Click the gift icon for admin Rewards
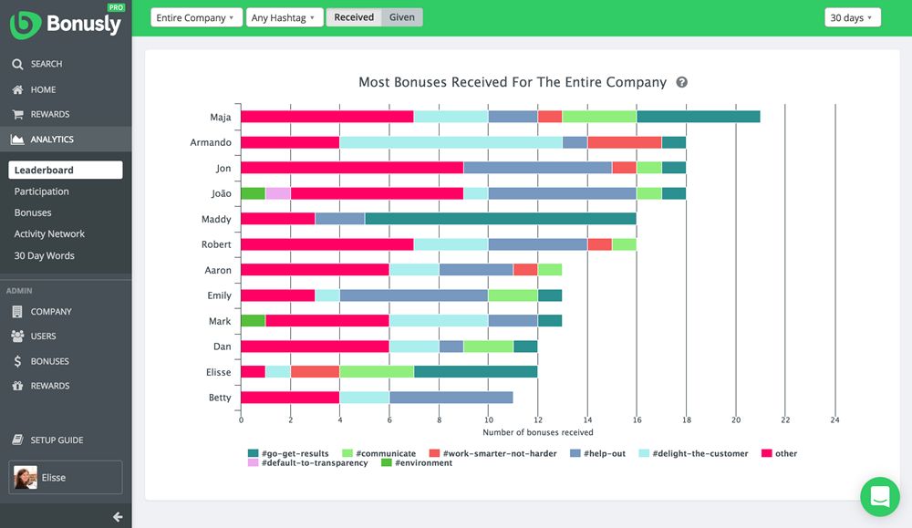Image resolution: width=912 pixels, height=528 pixels. (x=17, y=386)
